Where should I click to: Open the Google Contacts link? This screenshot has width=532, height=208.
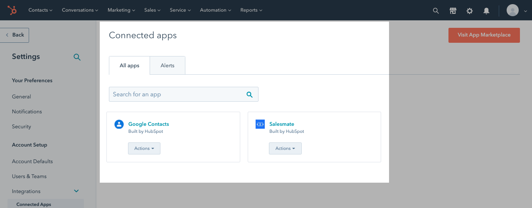[148, 124]
